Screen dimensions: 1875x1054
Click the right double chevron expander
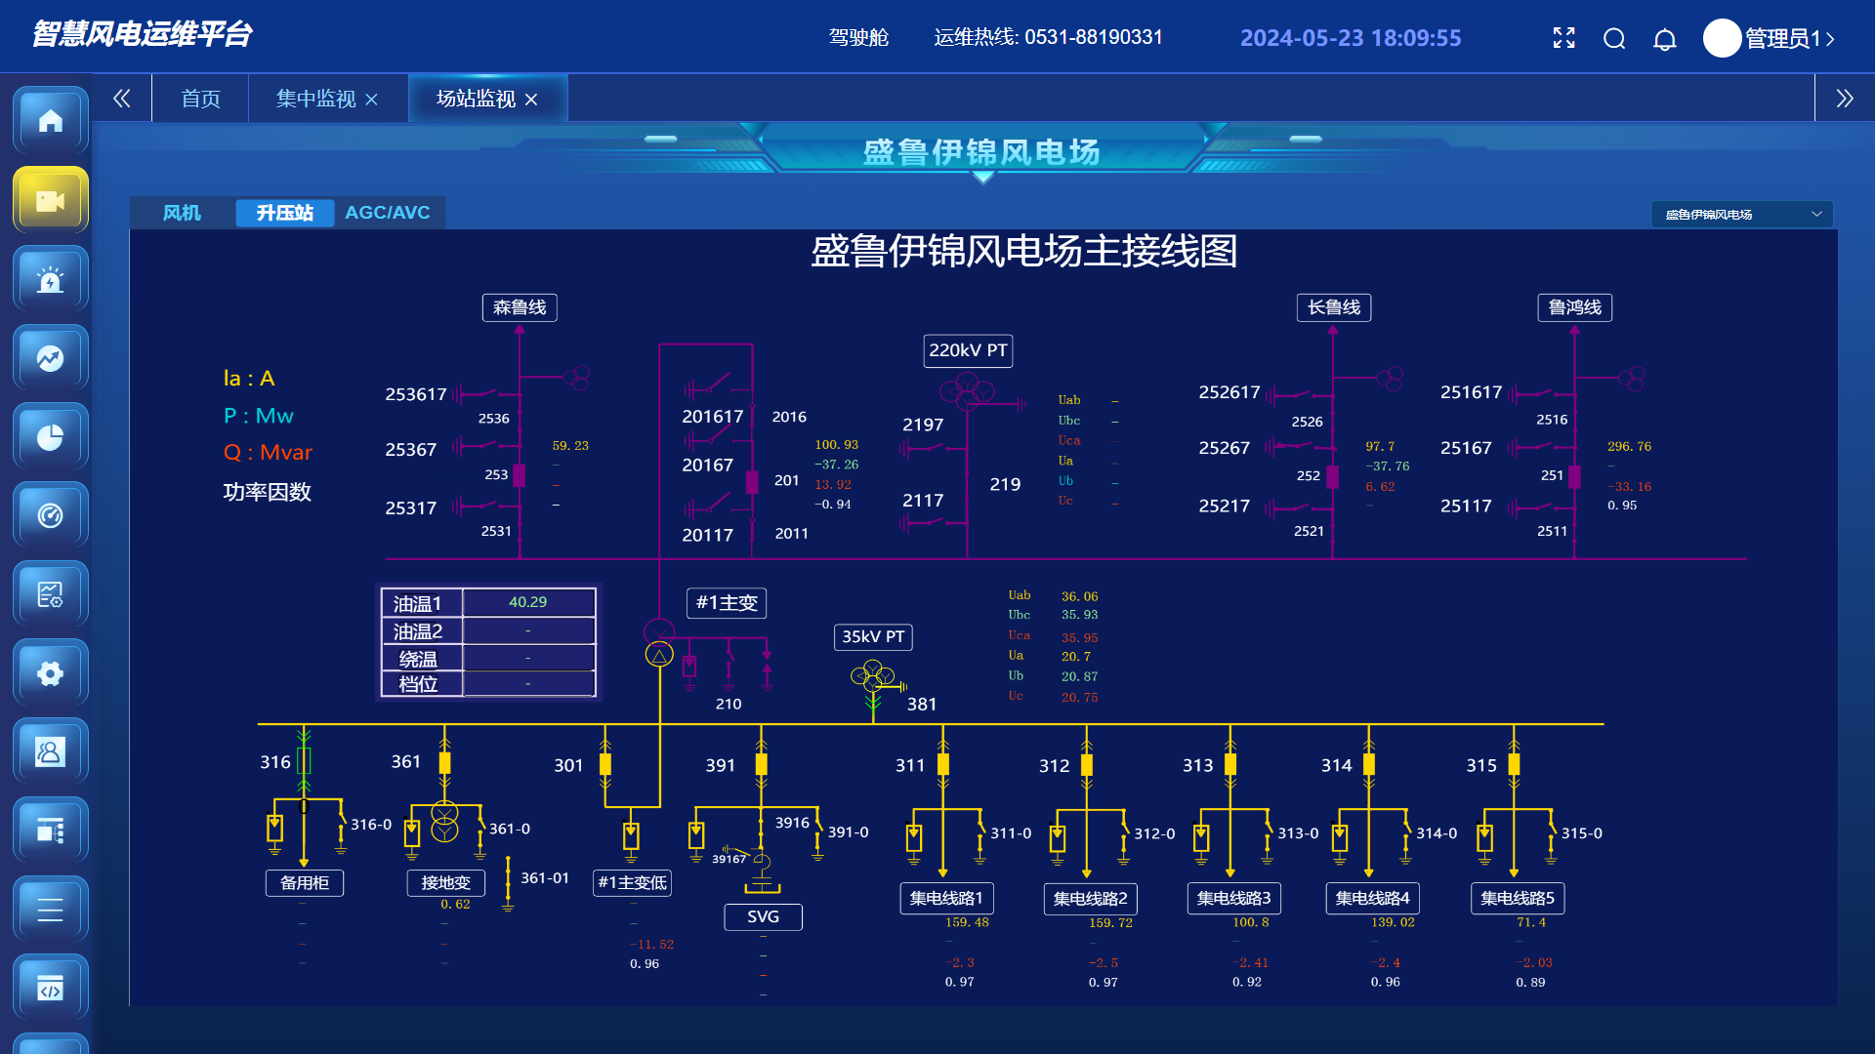[1844, 99]
